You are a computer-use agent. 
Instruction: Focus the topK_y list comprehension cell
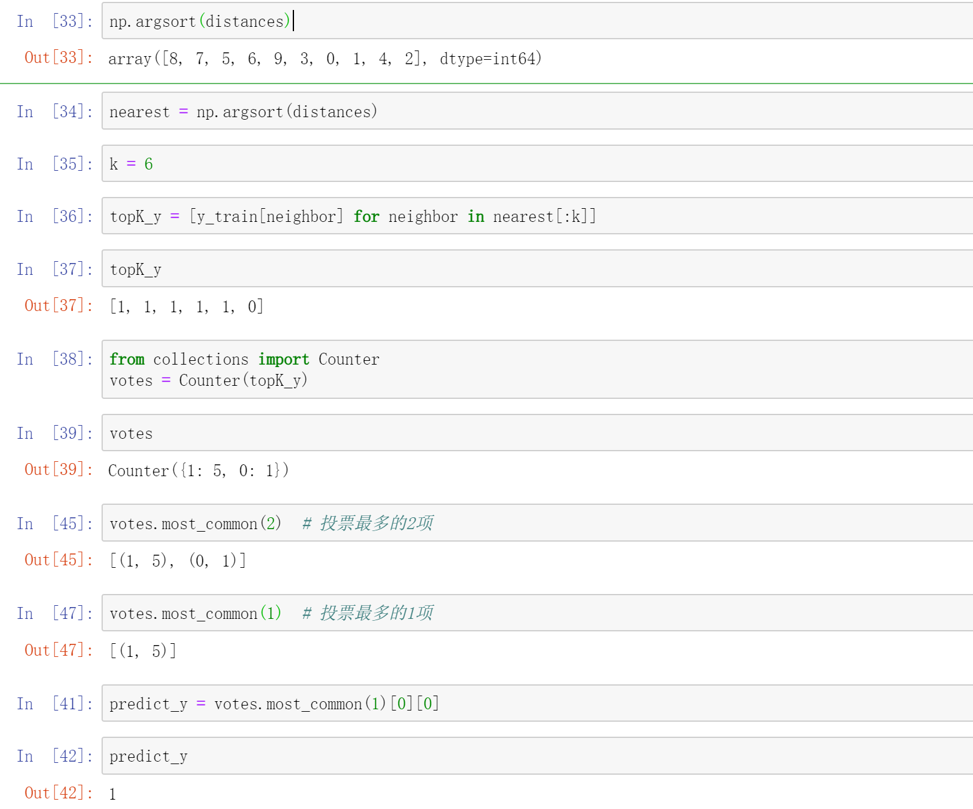tap(536, 216)
